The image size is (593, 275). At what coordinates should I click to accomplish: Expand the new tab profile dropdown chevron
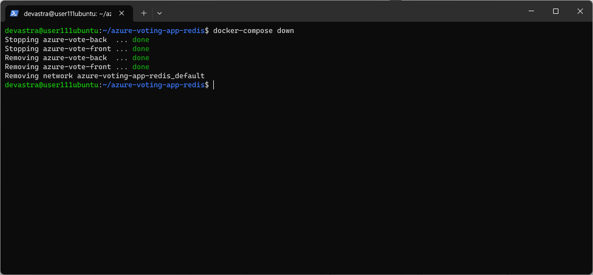coord(160,13)
